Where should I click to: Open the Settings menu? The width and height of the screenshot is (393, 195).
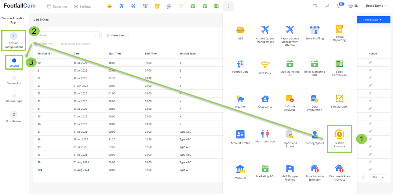coord(82,6)
